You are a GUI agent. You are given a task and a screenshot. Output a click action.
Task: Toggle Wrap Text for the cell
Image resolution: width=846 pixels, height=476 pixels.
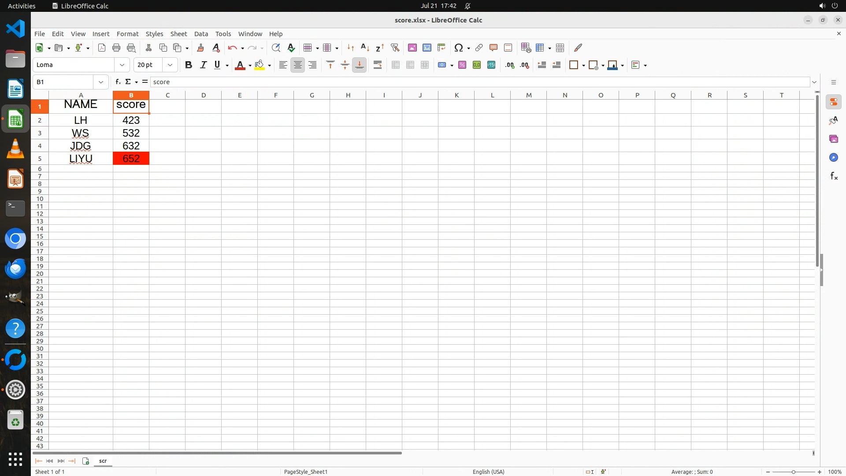point(378,65)
